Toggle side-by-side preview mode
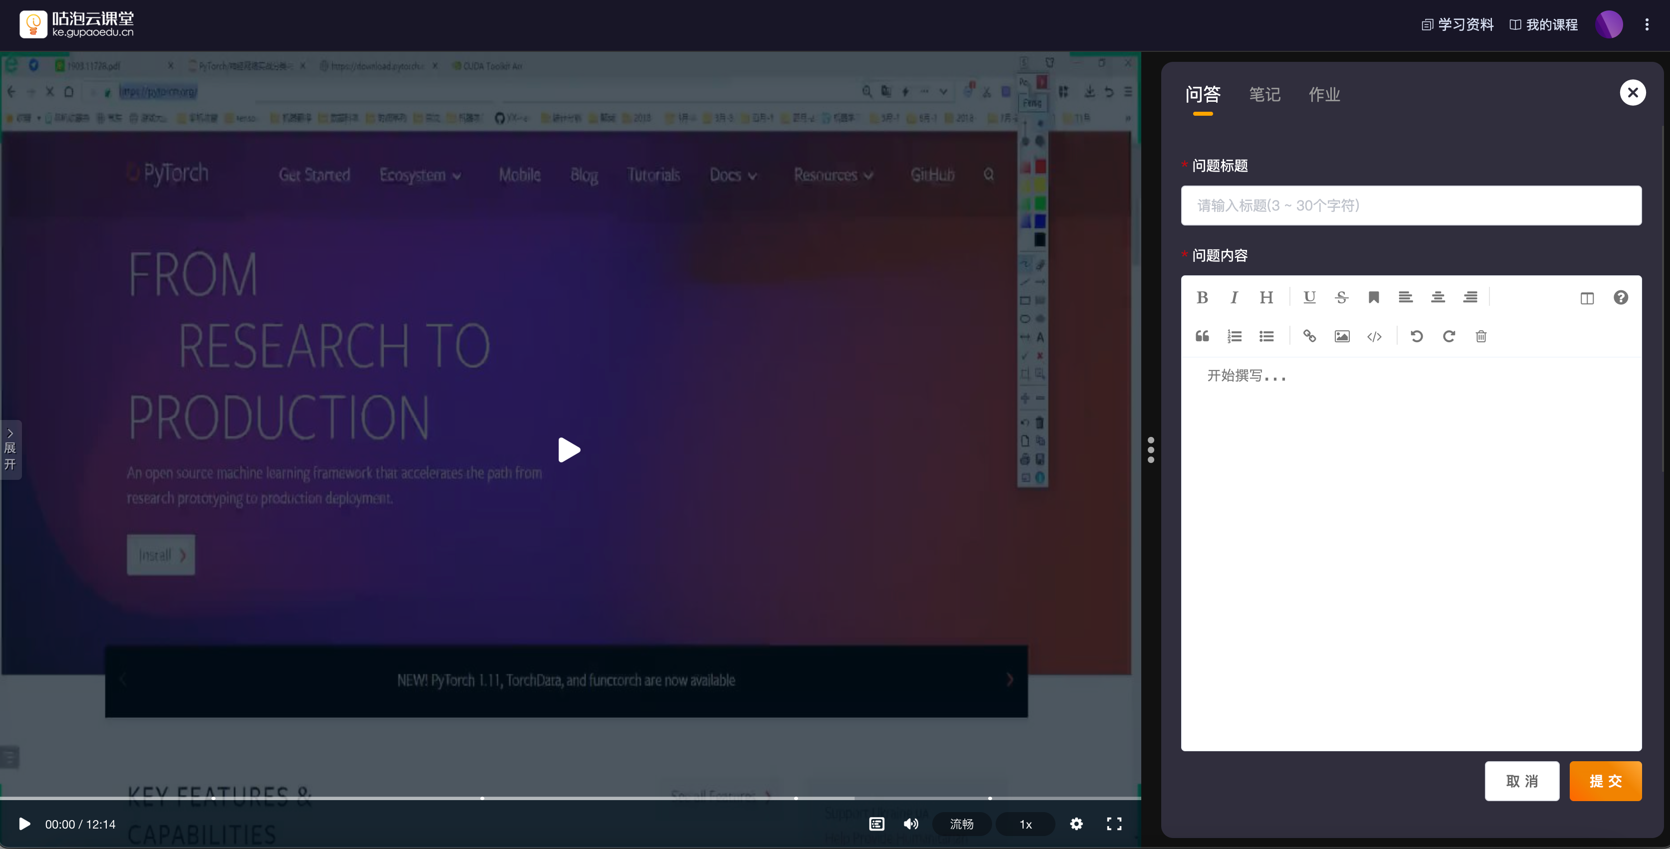The width and height of the screenshot is (1670, 849). (x=1587, y=298)
